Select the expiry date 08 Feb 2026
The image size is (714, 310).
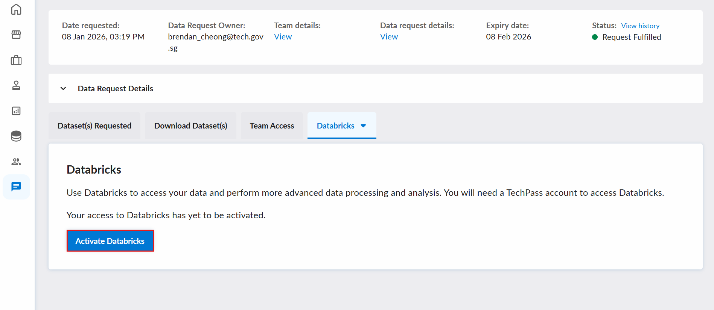point(508,37)
